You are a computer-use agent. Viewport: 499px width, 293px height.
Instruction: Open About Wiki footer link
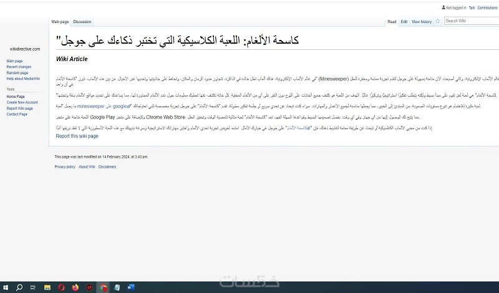tap(87, 166)
